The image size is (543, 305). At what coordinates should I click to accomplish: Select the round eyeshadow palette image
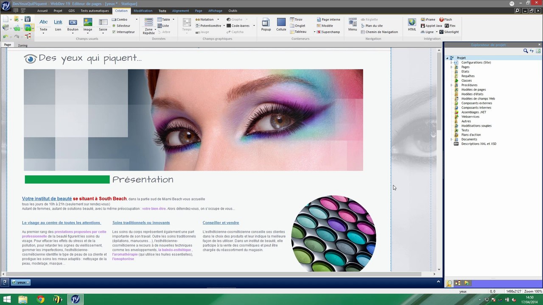coord(333,233)
